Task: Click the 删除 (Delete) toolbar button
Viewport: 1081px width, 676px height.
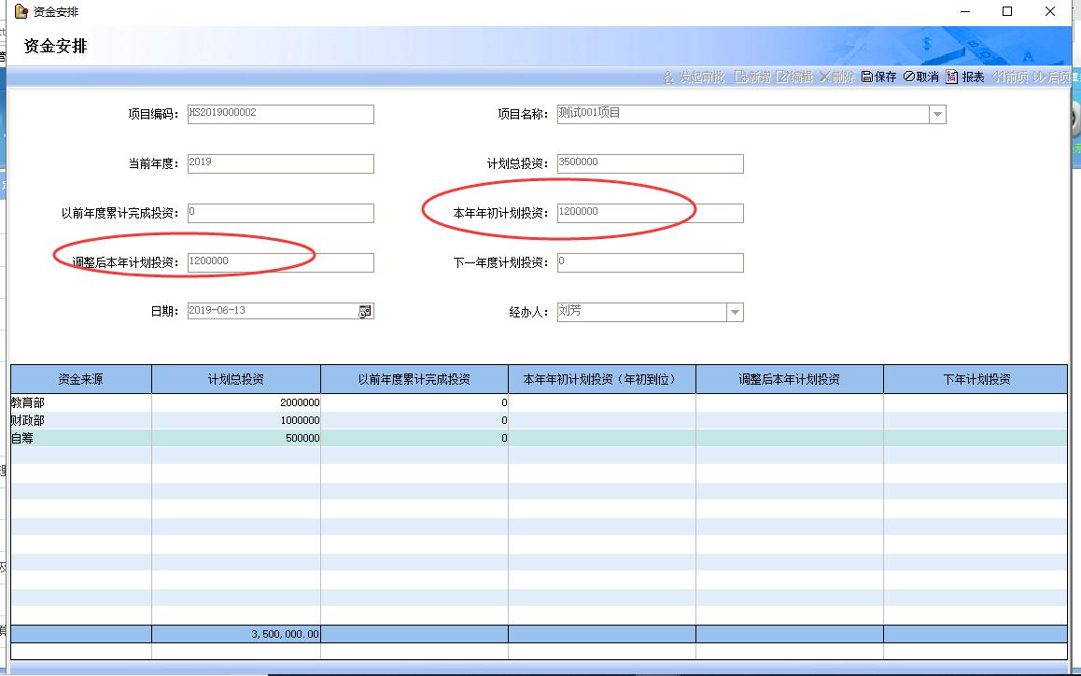Action: [837, 77]
